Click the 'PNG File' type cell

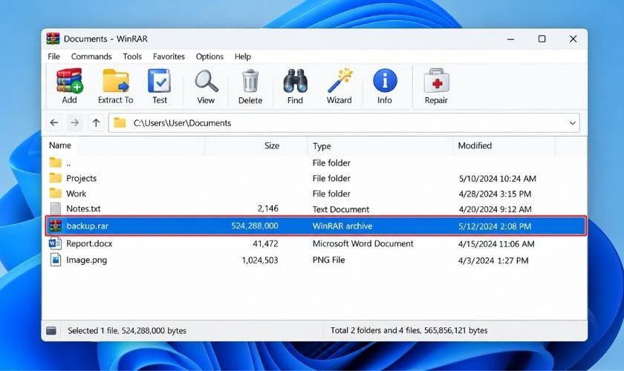pos(328,260)
